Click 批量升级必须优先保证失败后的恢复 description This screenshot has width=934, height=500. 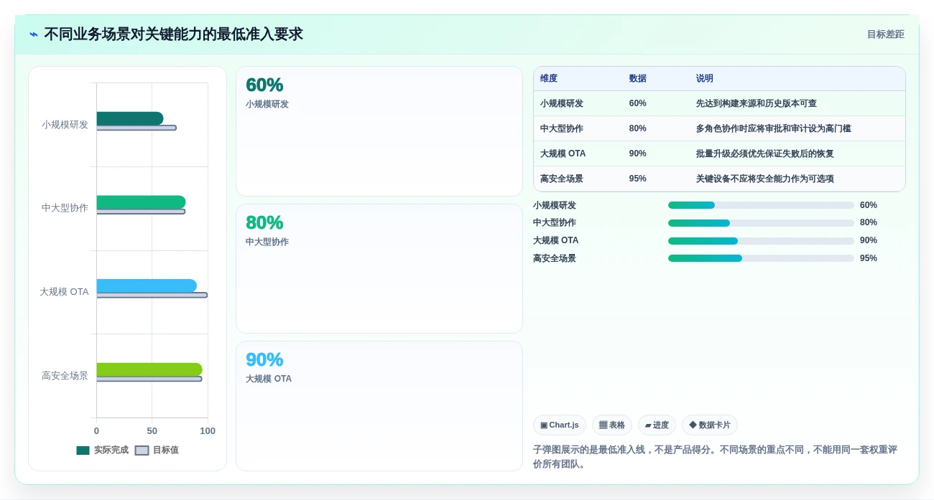pos(764,154)
